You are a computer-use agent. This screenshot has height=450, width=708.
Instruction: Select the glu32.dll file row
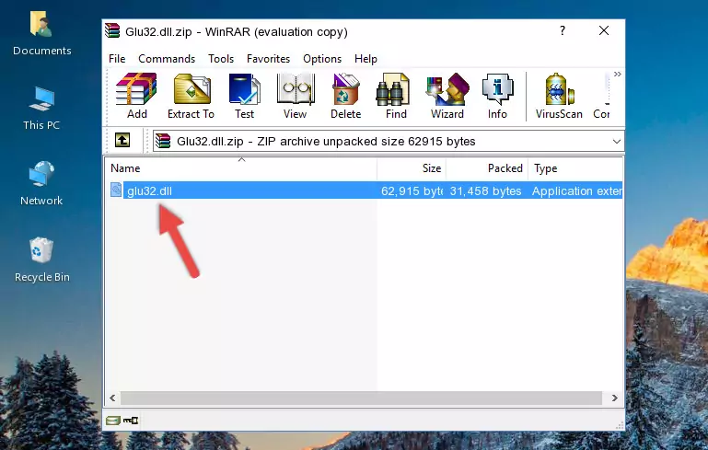click(x=365, y=190)
